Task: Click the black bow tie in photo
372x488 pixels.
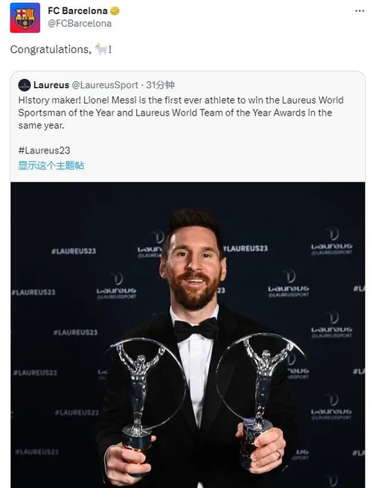Action: click(x=196, y=330)
